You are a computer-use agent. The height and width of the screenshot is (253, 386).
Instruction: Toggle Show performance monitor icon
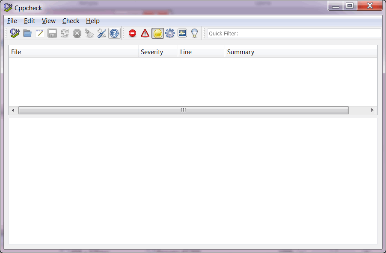pos(182,33)
